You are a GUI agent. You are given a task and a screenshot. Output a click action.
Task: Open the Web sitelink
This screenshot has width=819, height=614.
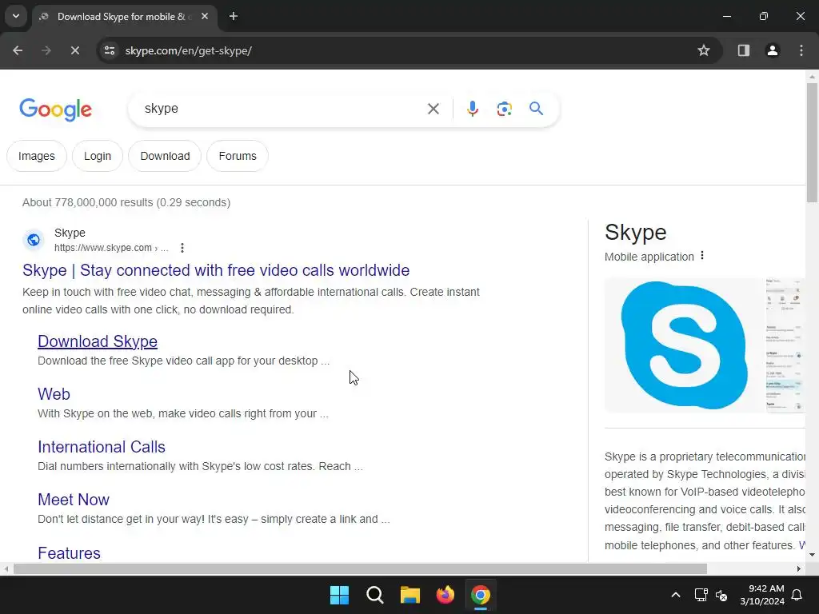click(x=54, y=394)
